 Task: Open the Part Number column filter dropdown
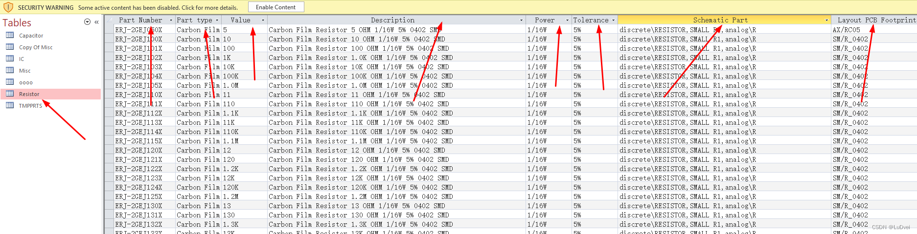(x=171, y=20)
